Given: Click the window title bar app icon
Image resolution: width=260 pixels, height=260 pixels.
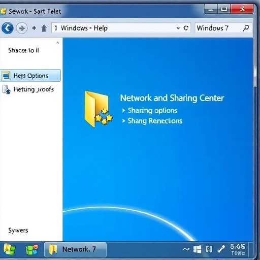Looking at the screenshot, I should (x=3, y=11).
